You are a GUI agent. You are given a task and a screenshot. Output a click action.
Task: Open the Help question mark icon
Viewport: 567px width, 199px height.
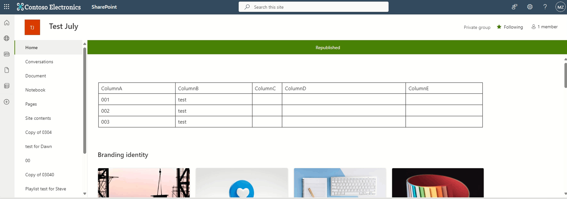(545, 7)
